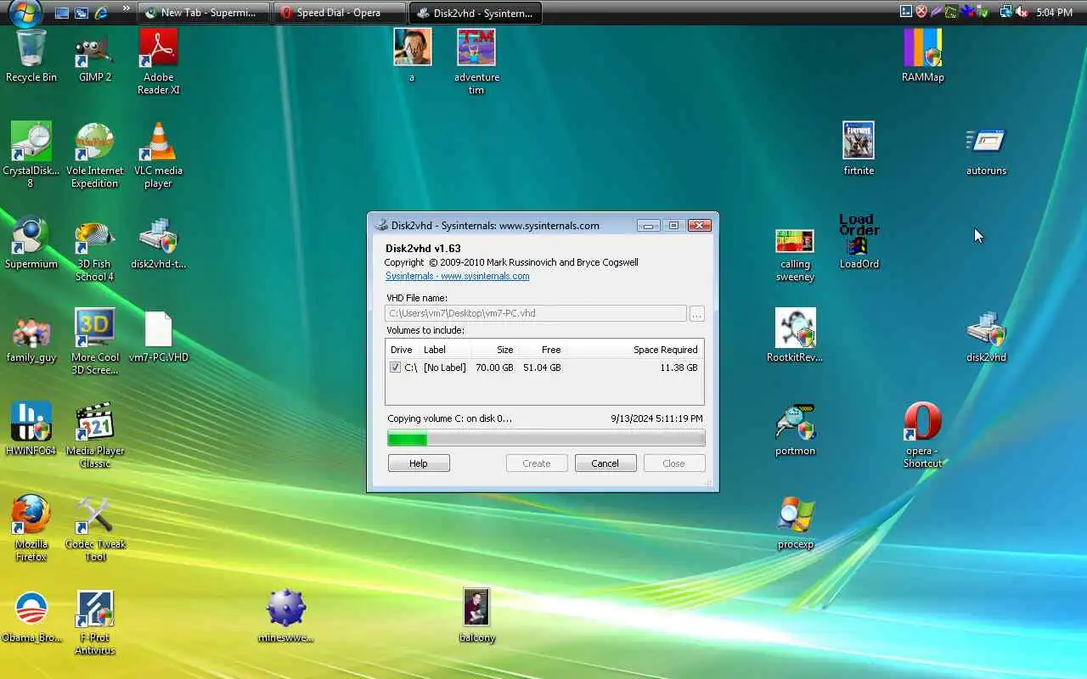The width and height of the screenshot is (1087, 679).
Task: Click the 5:04 PM system clock
Action: 1055,13
